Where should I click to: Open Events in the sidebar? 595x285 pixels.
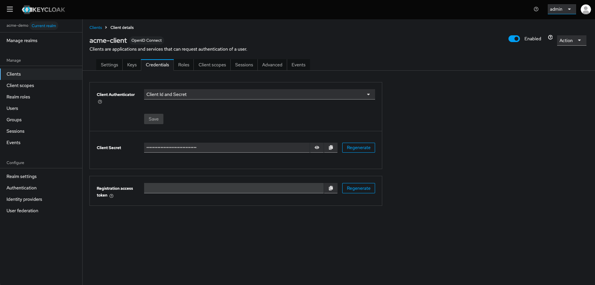tap(41, 143)
